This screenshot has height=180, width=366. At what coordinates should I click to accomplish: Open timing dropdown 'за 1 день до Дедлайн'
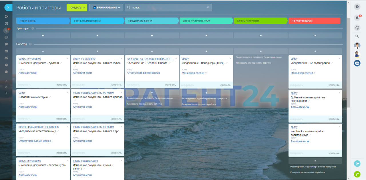coord(150,59)
